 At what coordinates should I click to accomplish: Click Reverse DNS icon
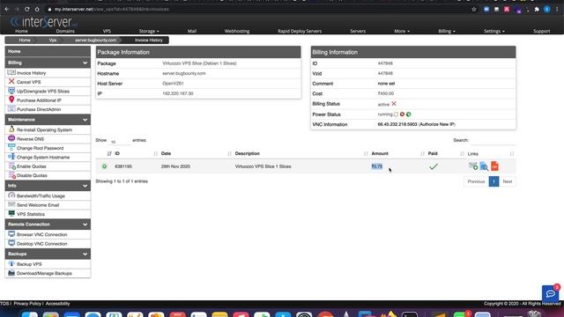(x=11, y=138)
